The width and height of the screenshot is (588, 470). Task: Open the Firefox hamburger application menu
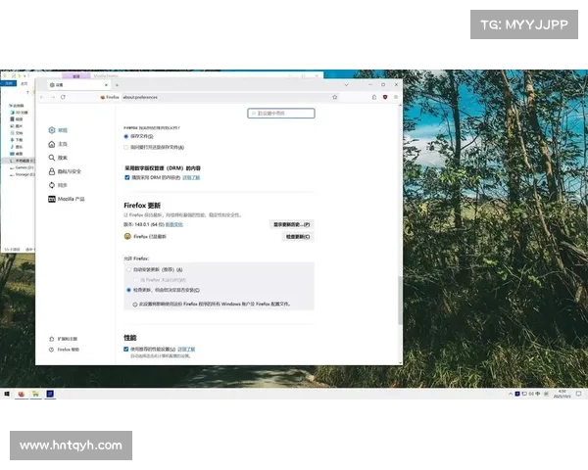click(x=396, y=97)
